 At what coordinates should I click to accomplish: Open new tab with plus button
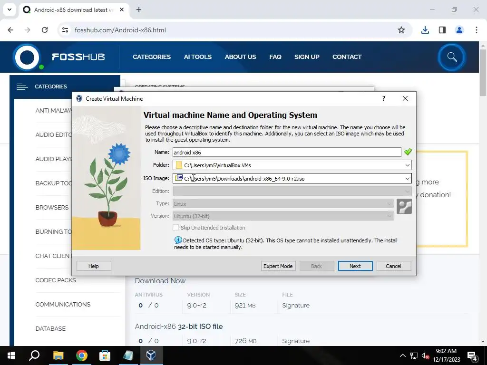click(x=139, y=10)
